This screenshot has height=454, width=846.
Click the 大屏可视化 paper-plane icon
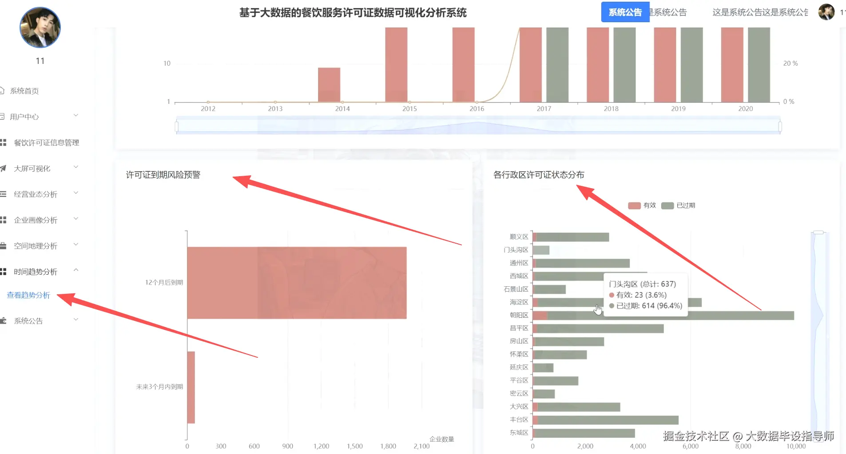[x=4, y=168]
